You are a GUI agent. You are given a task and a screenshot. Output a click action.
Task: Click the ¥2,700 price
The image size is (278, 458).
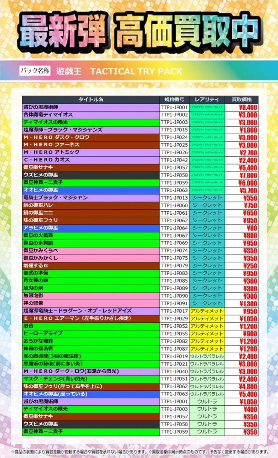coord(248,152)
